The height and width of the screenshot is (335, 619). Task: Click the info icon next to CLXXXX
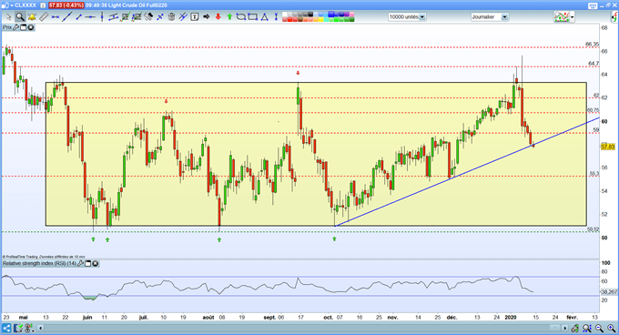43,5
